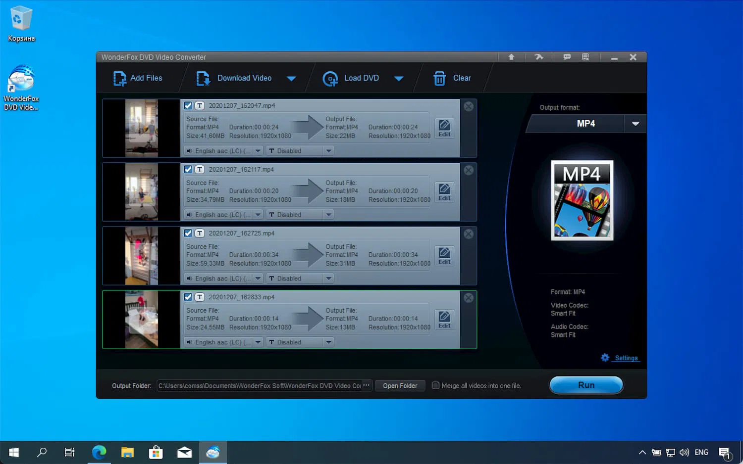
Task: Click the Add Files toolbar button
Action: (x=138, y=78)
